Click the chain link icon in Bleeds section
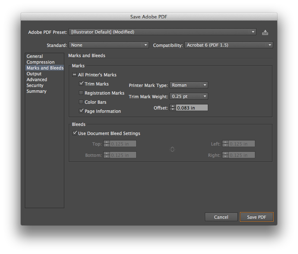Image resolution: width=298 pixels, height=254 pixels. (x=172, y=149)
